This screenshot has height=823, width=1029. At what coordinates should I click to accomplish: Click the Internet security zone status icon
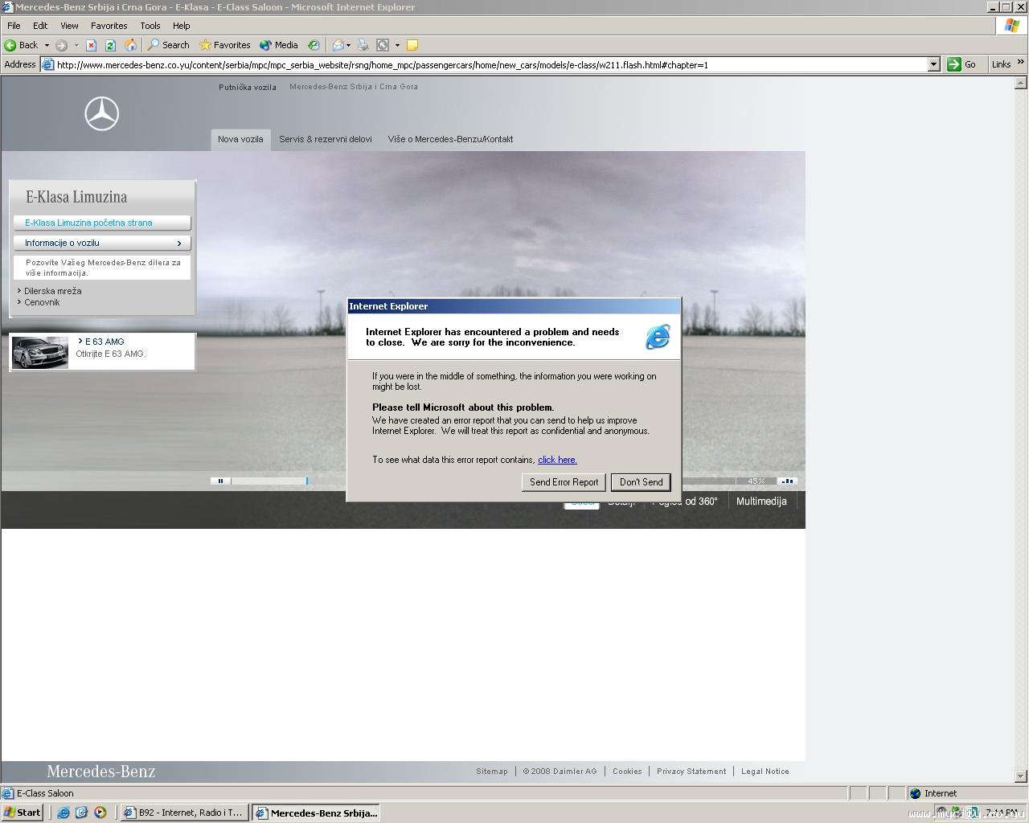click(x=915, y=793)
